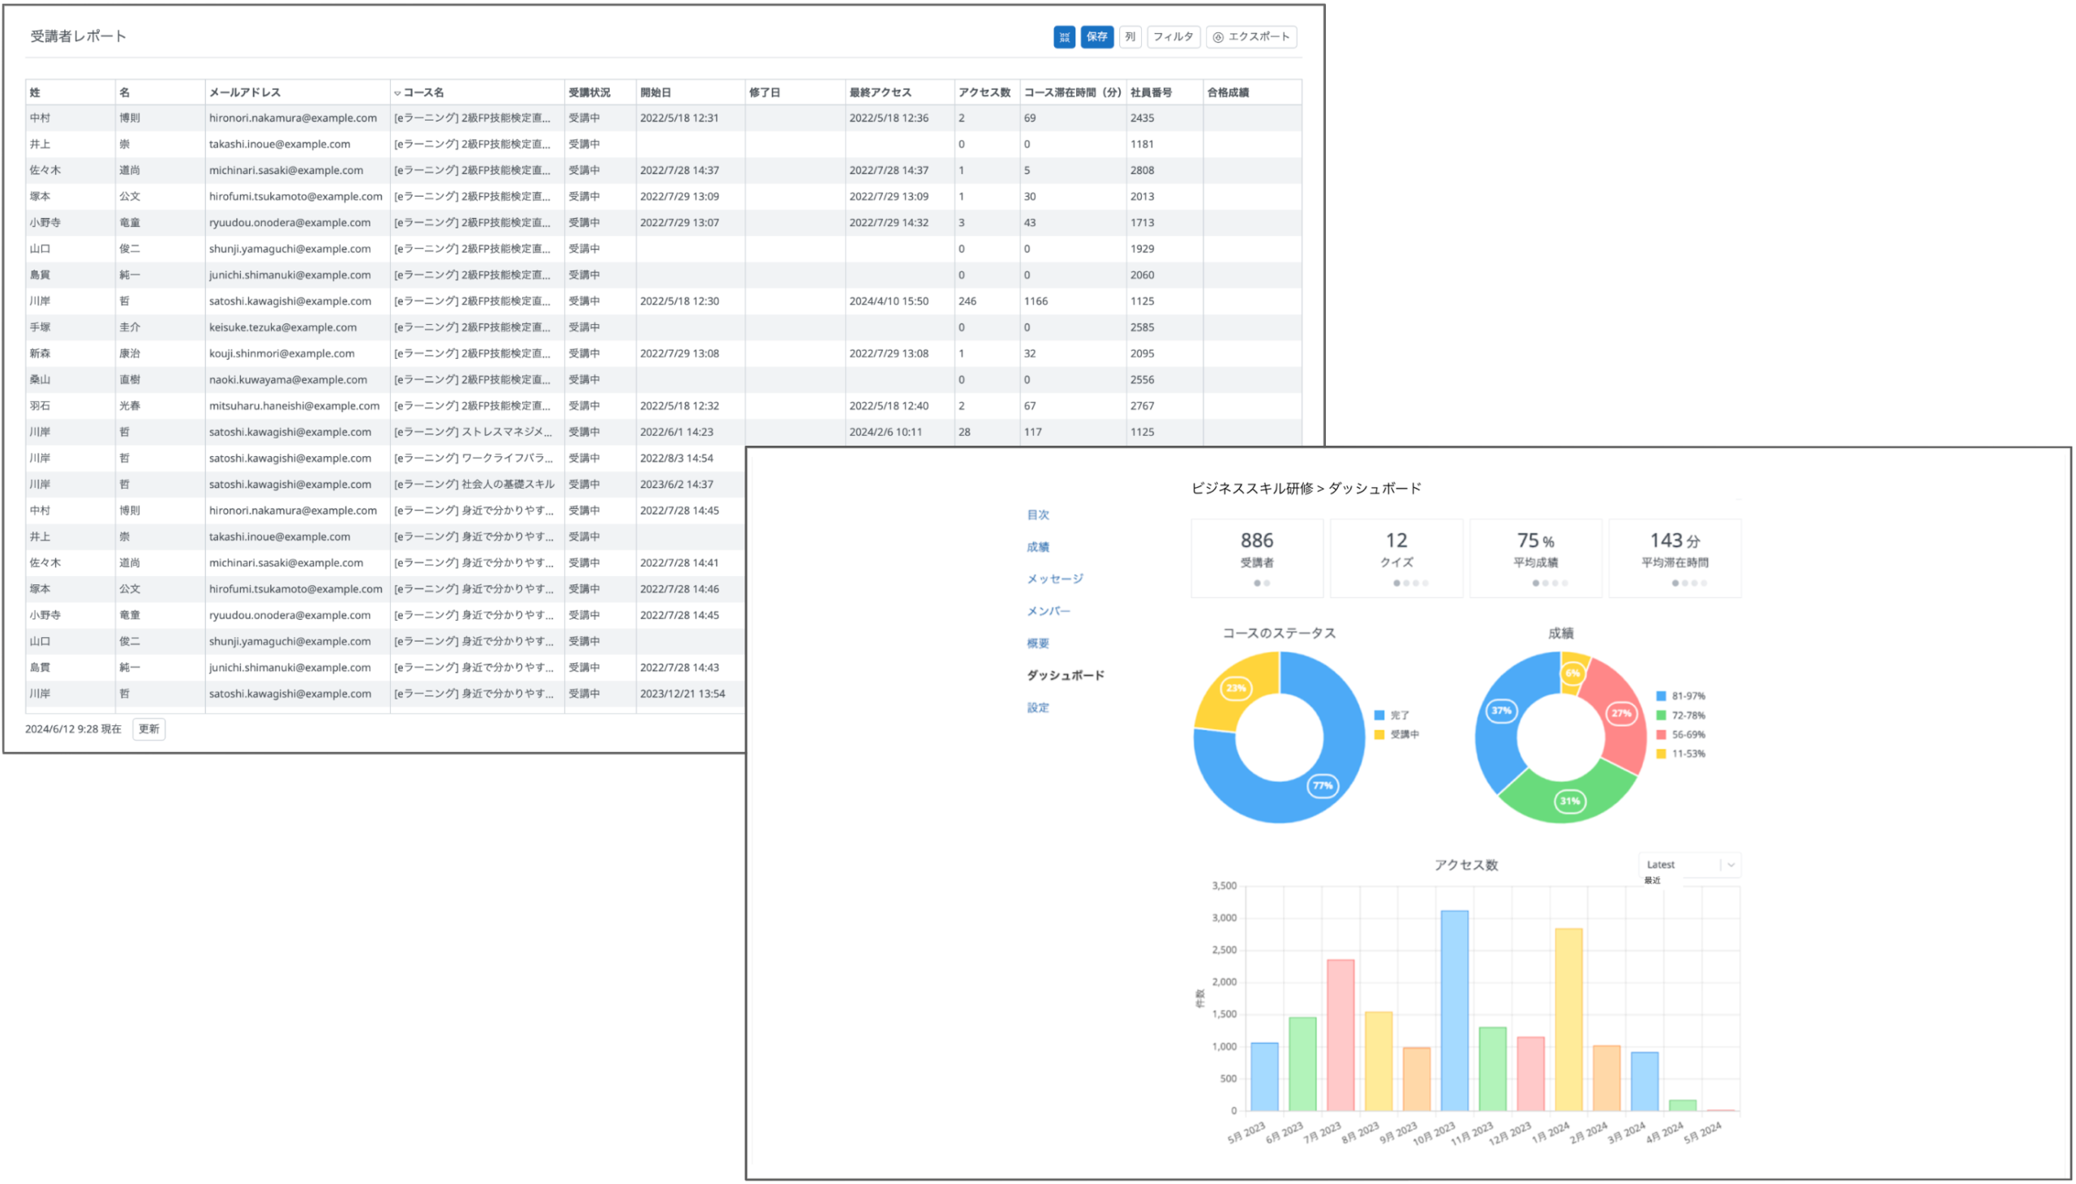2076x1184 pixels.
Task: Open the Latest period dropdown
Action: [1689, 865]
